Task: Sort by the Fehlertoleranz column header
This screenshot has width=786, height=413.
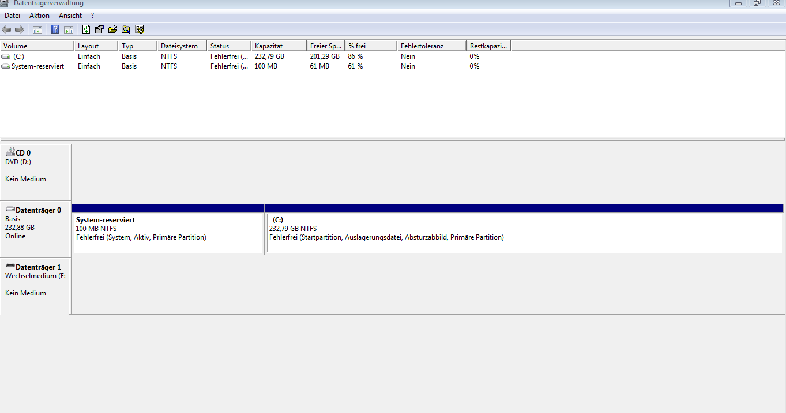Action: (x=432, y=46)
